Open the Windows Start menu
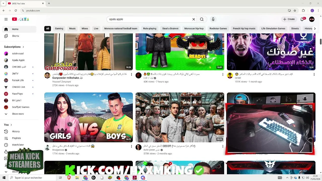Viewport: 322px width, 181px height. (4, 178)
